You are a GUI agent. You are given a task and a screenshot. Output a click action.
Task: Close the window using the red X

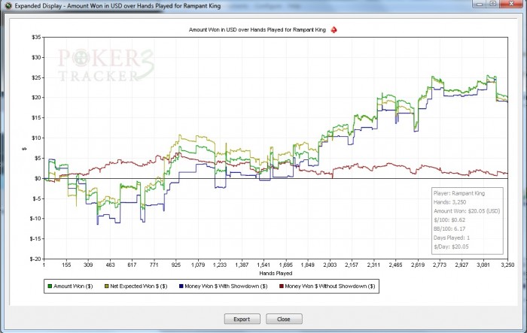click(511, 4)
